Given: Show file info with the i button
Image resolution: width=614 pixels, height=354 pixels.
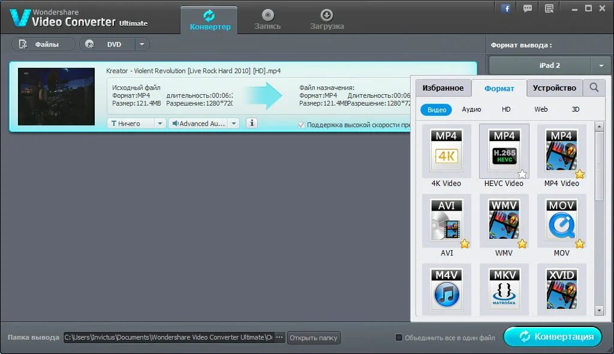Looking at the screenshot, I should [252, 123].
